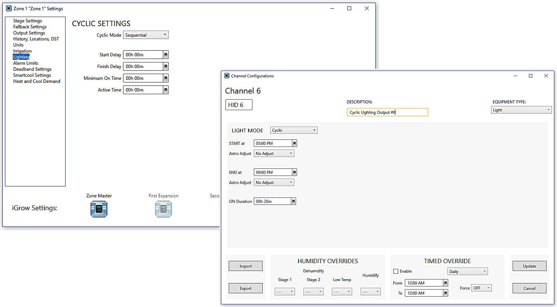Click the Finish Delay value field

coord(143,66)
